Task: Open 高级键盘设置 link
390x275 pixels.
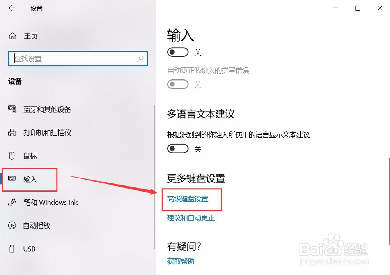Action: pos(188,199)
